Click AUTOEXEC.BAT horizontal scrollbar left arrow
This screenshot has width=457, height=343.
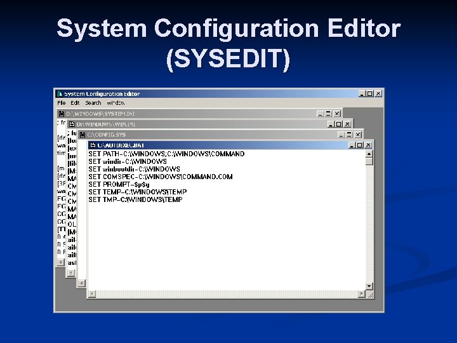click(92, 294)
